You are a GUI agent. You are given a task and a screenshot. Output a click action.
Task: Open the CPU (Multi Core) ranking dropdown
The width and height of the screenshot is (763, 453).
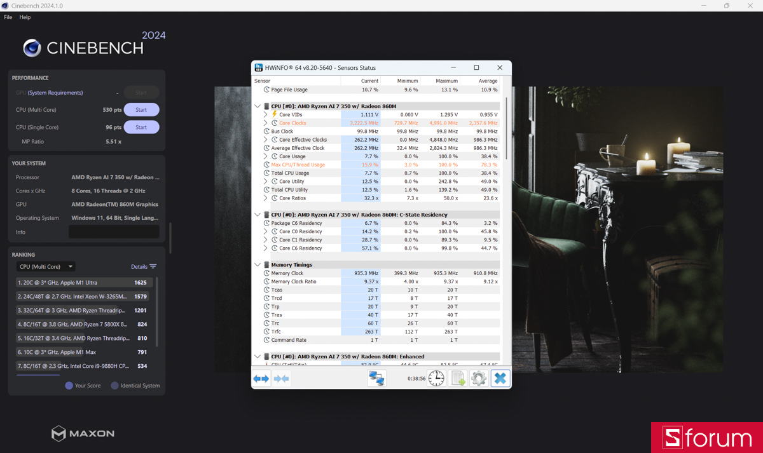point(45,266)
